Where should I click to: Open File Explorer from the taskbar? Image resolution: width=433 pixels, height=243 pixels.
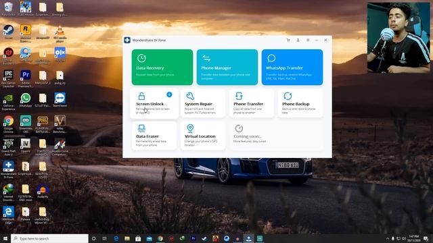pos(127,238)
